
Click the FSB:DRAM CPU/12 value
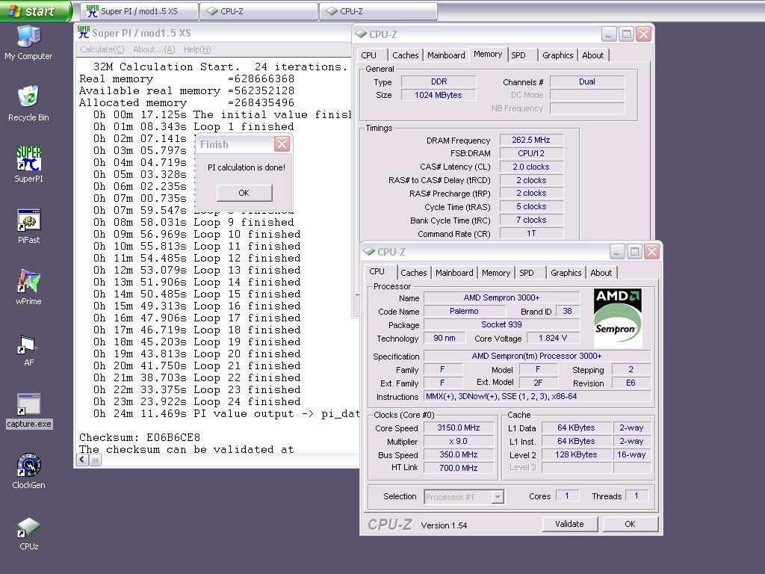531,153
